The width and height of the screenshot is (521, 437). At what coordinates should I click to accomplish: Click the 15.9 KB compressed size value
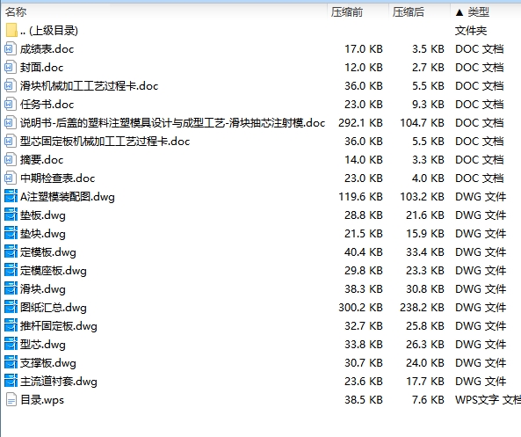click(x=425, y=234)
